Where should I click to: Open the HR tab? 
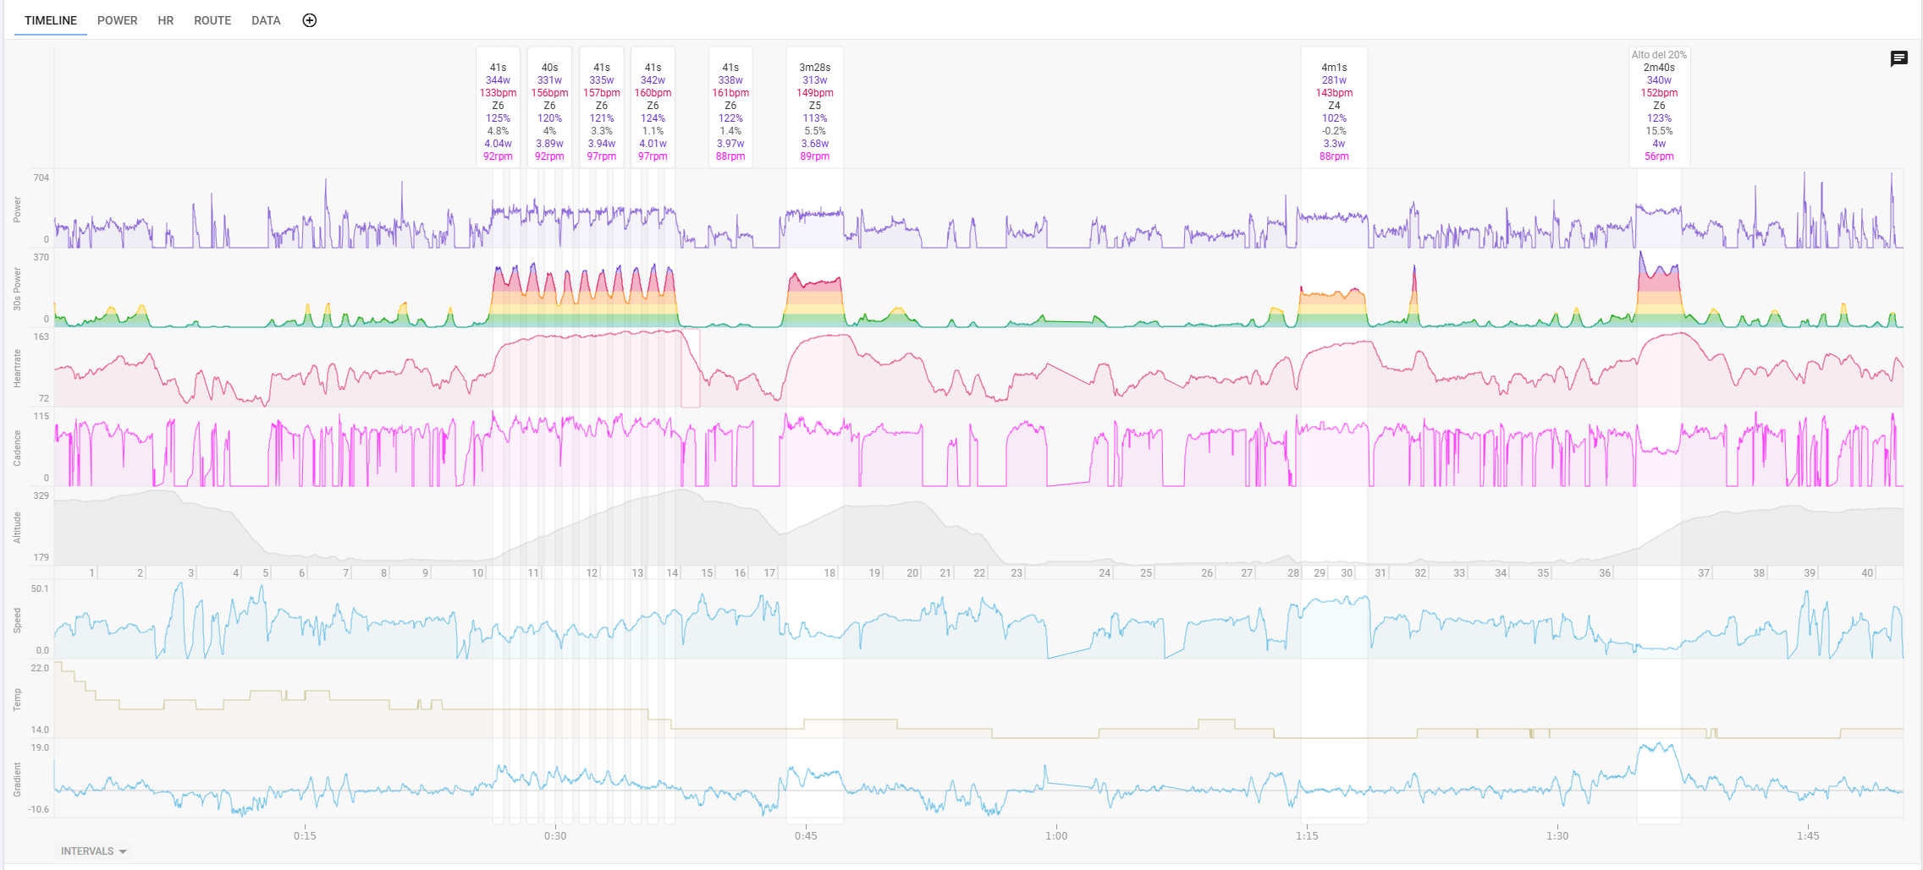tap(166, 20)
